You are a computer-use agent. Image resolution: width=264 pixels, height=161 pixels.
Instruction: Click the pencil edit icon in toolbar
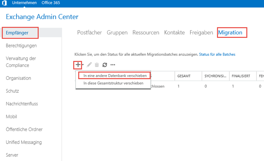point(89,65)
